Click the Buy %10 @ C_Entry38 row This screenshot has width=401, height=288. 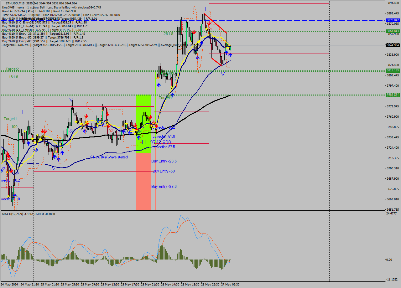click(44, 22)
